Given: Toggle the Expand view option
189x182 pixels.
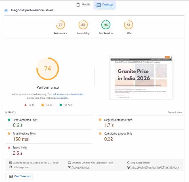Looking at the screenshot, I should [x=175, y=112].
